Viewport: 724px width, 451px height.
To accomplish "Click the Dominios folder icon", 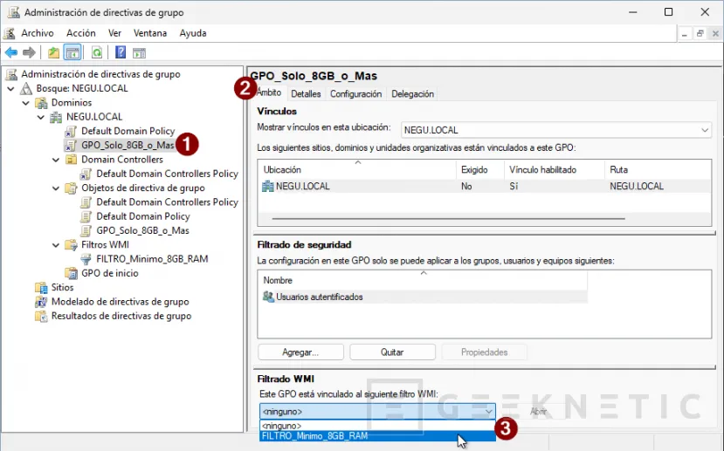I will pyautogui.click(x=41, y=102).
